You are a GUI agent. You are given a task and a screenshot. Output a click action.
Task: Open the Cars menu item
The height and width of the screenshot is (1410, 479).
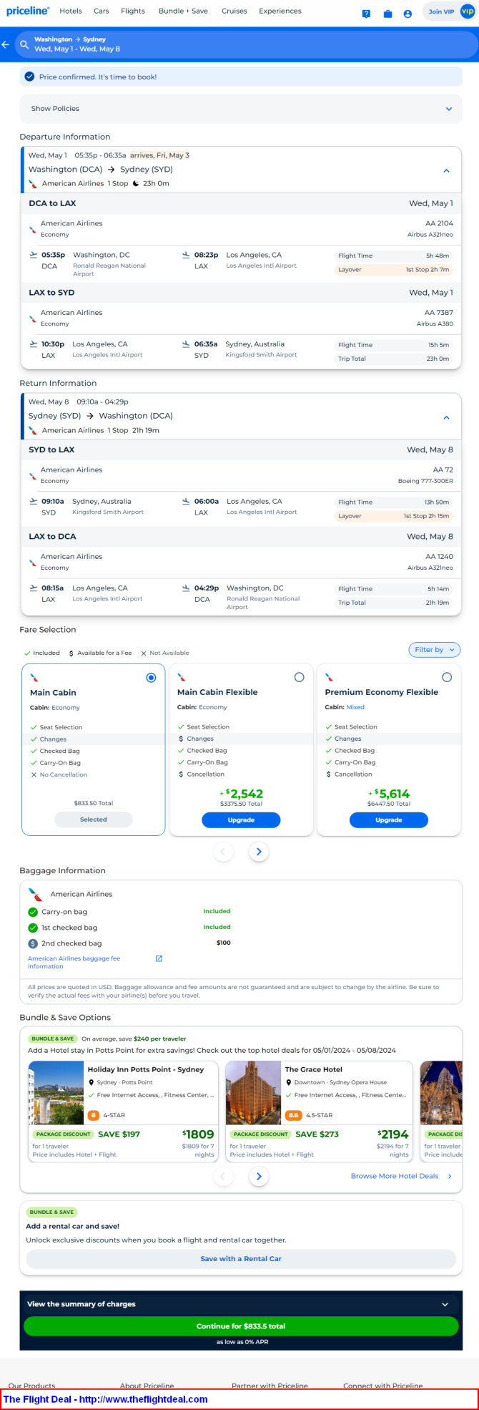[x=102, y=11]
